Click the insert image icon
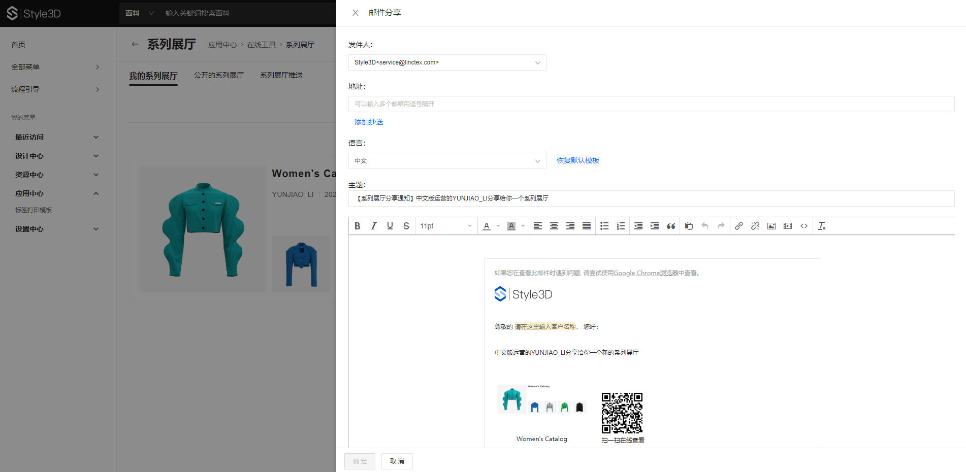 (x=771, y=226)
